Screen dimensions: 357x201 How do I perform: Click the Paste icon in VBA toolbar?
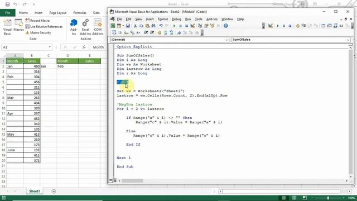(147, 26)
